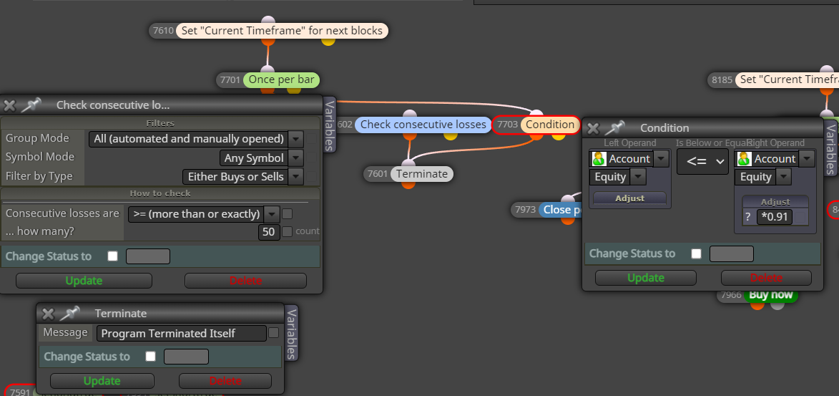The height and width of the screenshot is (396, 839).
Task: Click input connector atop Check consecutive losses
Action: pos(409,115)
